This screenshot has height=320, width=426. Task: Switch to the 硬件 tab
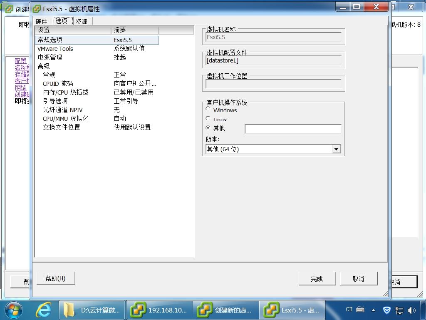click(42, 21)
